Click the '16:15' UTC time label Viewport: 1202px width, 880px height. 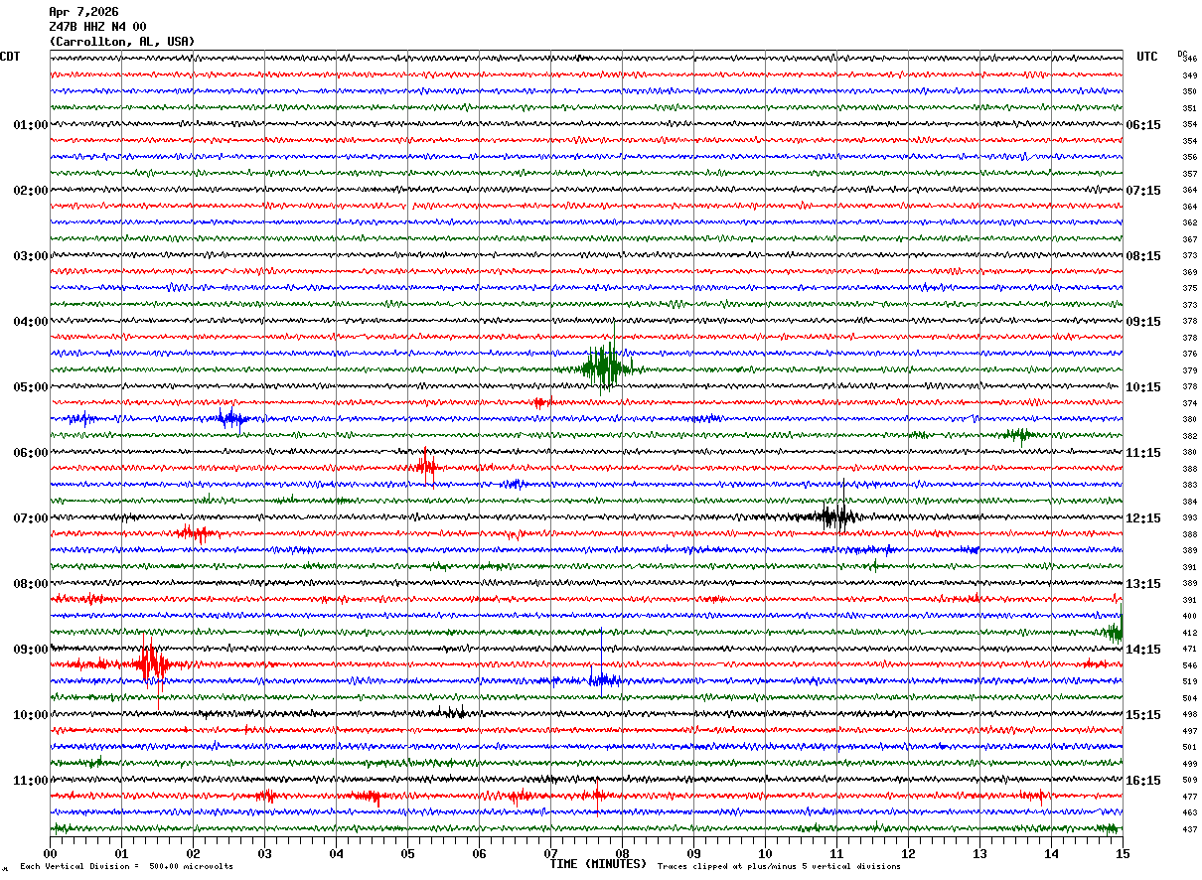[1143, 781]
